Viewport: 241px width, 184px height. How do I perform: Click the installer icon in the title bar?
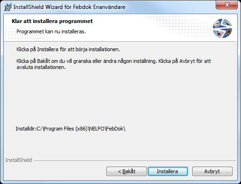tap(8, 7)
